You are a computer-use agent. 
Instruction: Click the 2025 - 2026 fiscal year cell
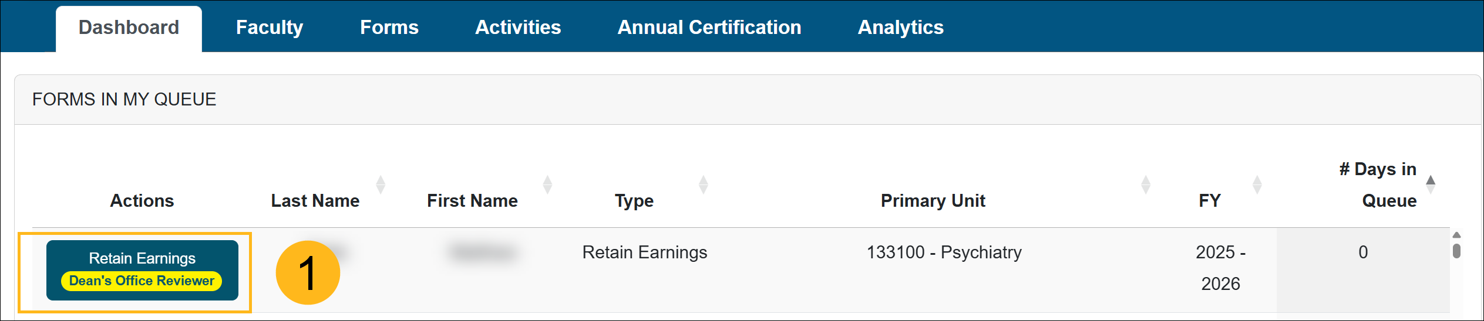point(1220,268)
